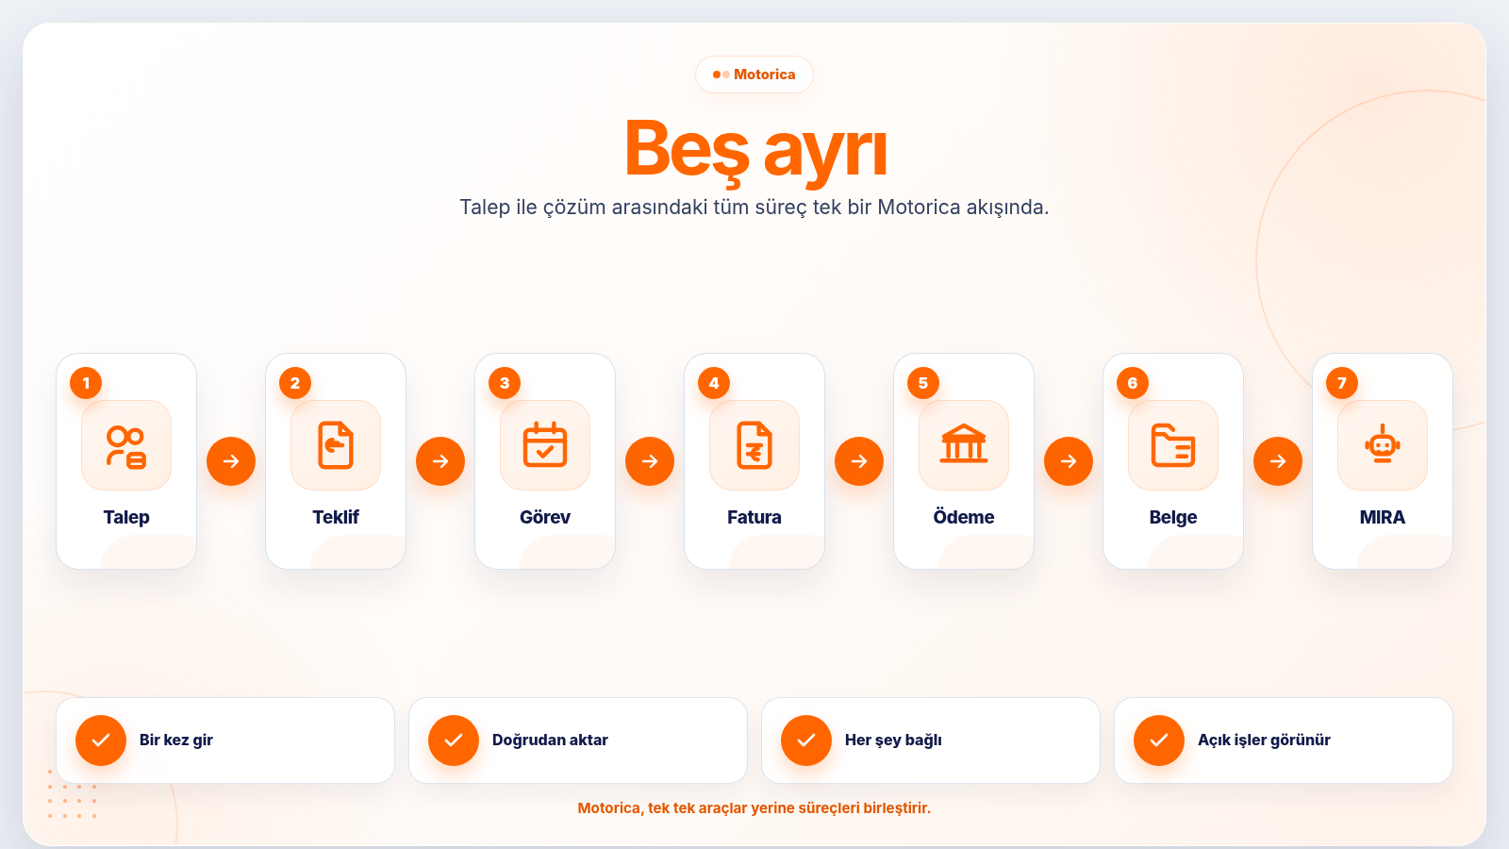Click the "Fatura" card label
The image size is (1509, 849).
pos(754,517)
